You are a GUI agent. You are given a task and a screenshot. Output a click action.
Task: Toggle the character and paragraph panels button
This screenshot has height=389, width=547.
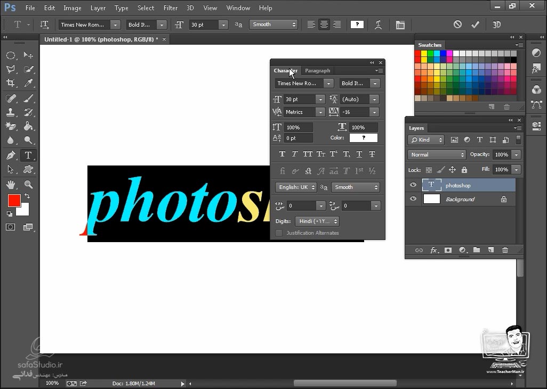click(400, 24)
